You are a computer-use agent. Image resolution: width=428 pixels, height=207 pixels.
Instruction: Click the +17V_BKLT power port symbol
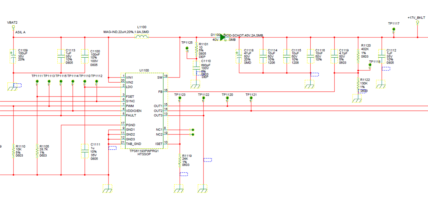pos(417,23)
